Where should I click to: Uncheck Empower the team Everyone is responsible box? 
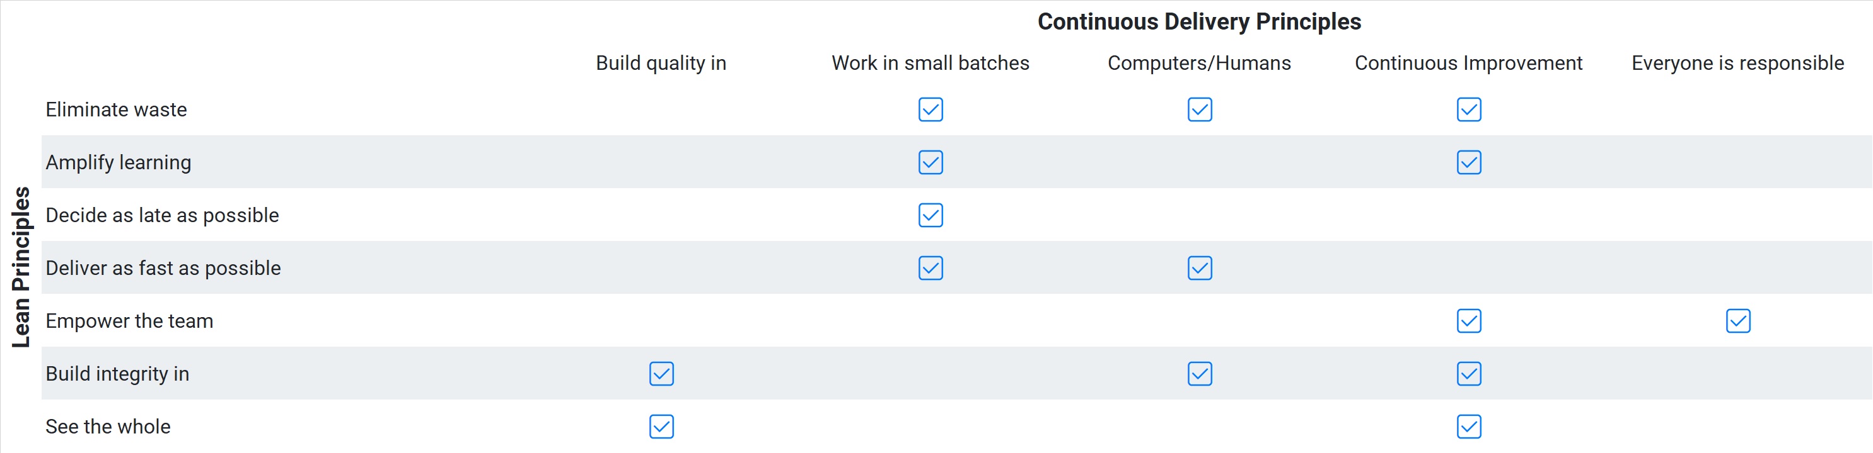click(x=1737, y=321)
